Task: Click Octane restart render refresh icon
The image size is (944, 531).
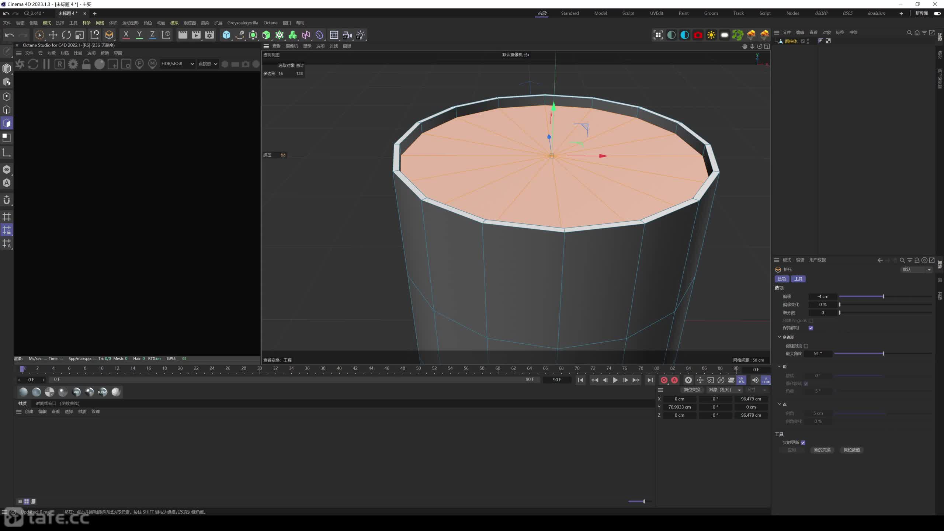Action: (x=33, y=64)
